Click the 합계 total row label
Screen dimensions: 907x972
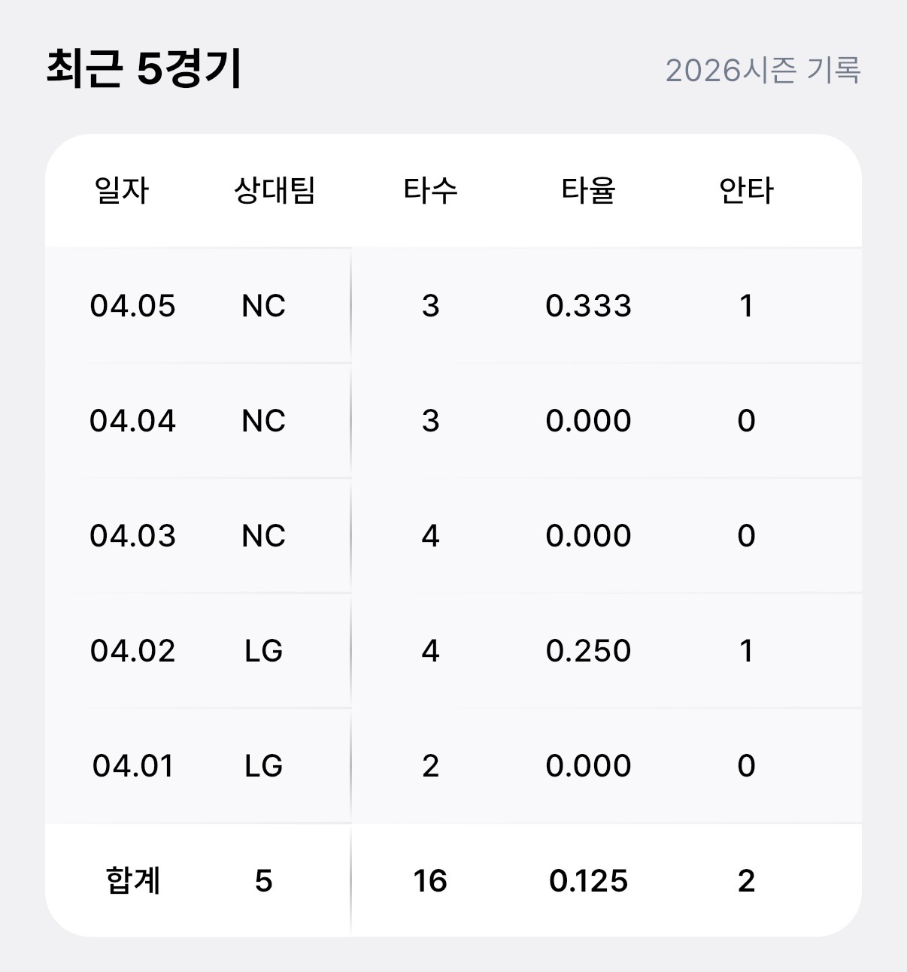(132, 880)
